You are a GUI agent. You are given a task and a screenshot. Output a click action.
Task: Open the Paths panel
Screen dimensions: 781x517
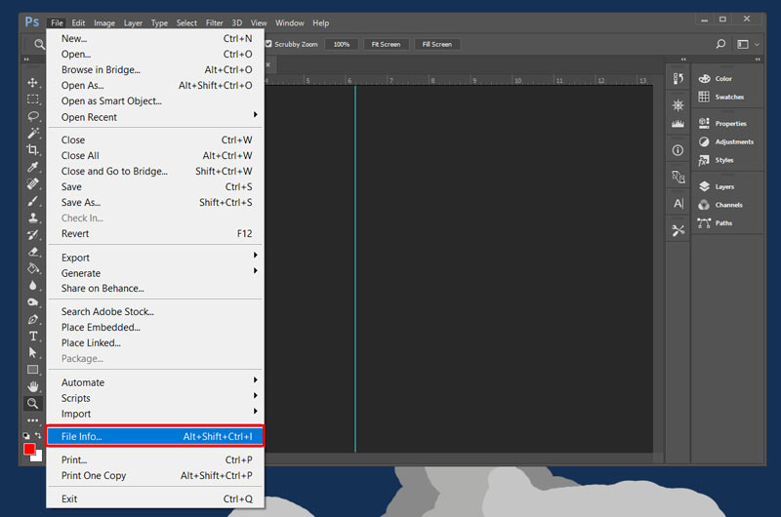coord(716,223)
